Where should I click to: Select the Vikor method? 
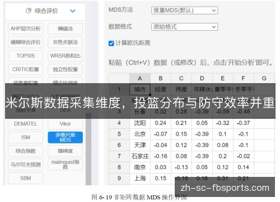pyautogui.click(x=65, y=124)
